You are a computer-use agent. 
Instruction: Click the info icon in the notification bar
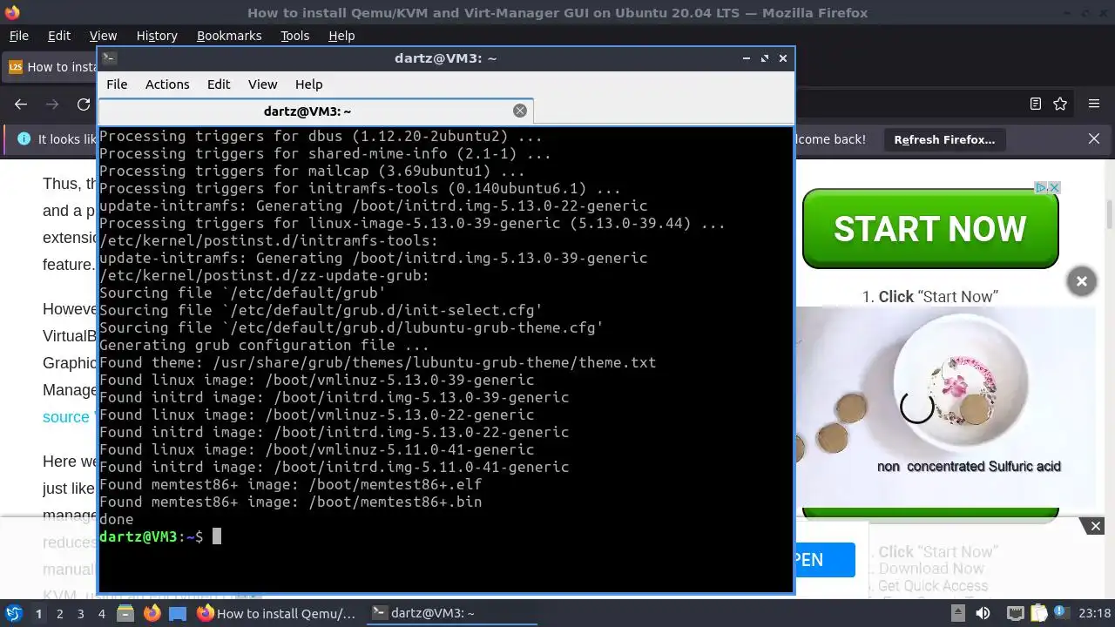(24, 139)
